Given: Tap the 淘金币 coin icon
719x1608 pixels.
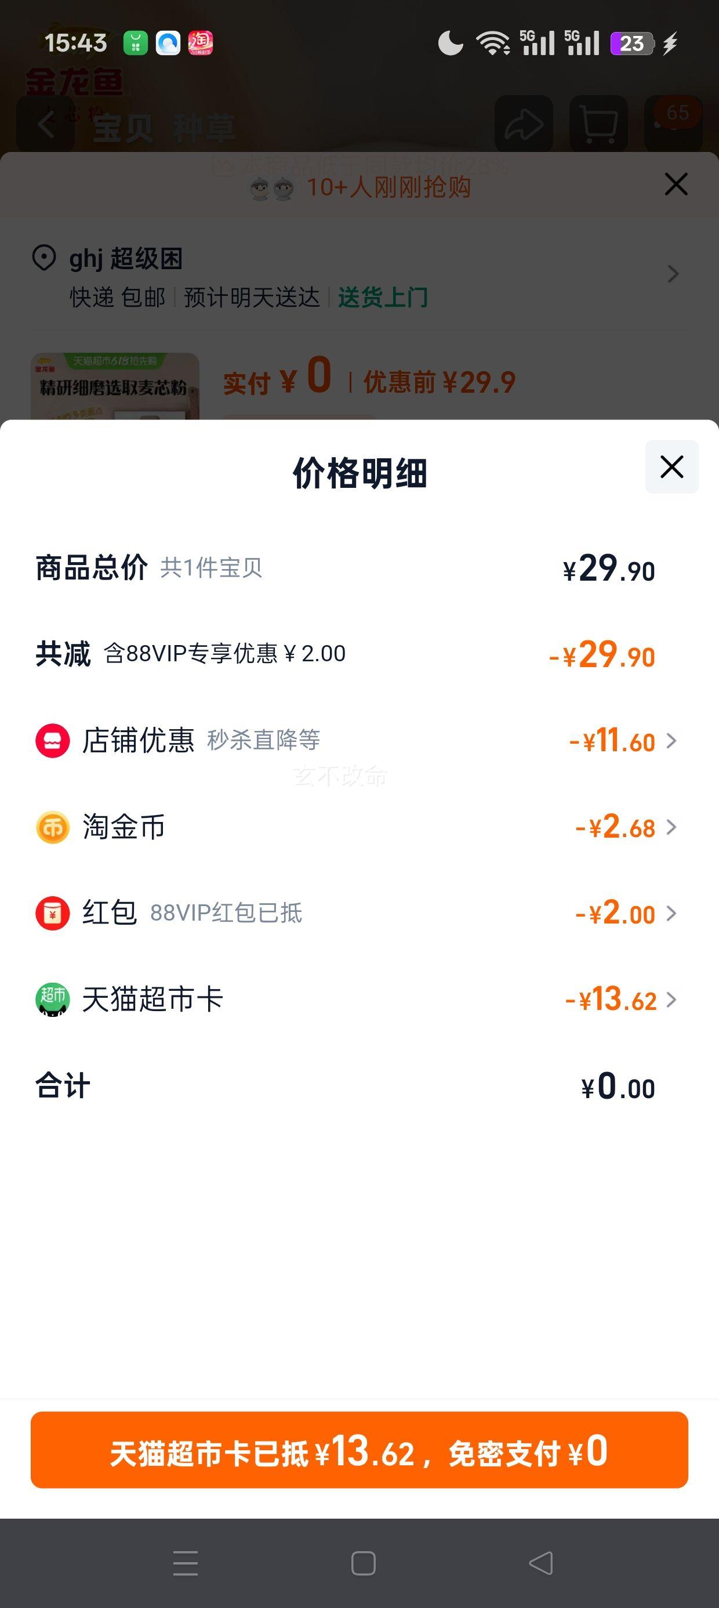Looking at the screenshot, I should (x=52, y=827).
